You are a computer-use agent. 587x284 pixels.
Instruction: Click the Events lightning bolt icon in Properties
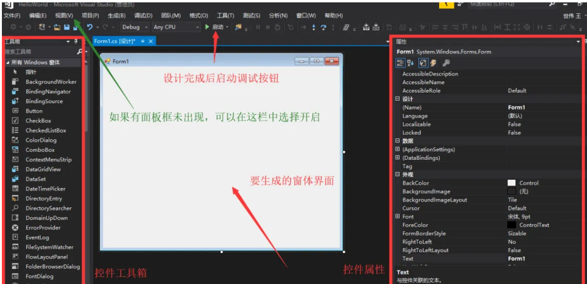433,62
